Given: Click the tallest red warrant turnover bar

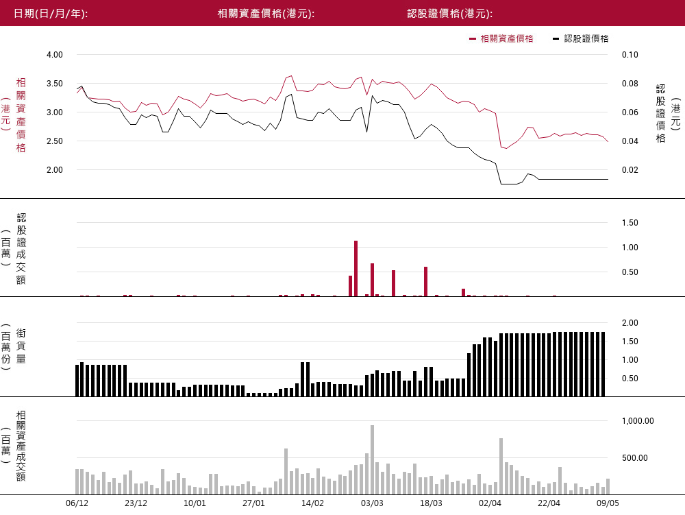Looking at the screenshot, I should [x=356, y=268].
